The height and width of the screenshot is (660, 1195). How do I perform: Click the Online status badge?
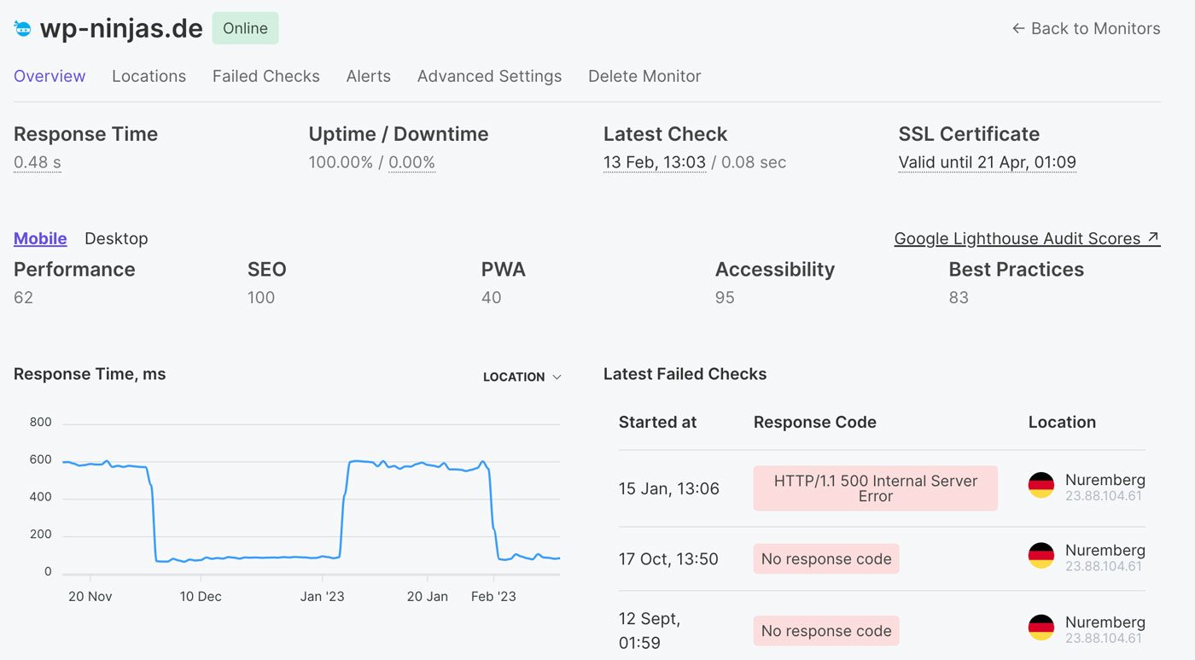tap(245, 28)
